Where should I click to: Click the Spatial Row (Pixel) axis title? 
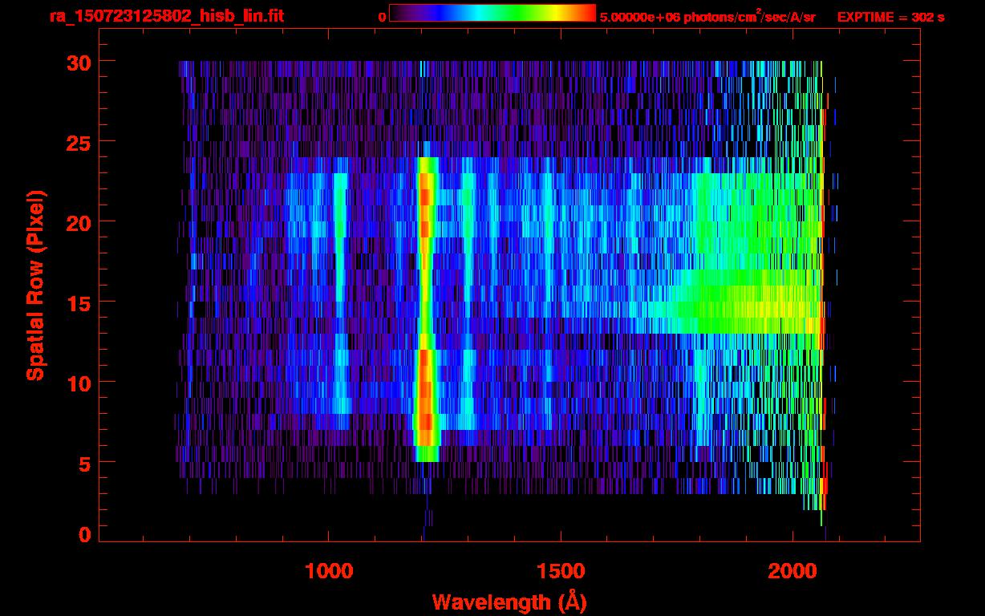(x=34, y=285)
